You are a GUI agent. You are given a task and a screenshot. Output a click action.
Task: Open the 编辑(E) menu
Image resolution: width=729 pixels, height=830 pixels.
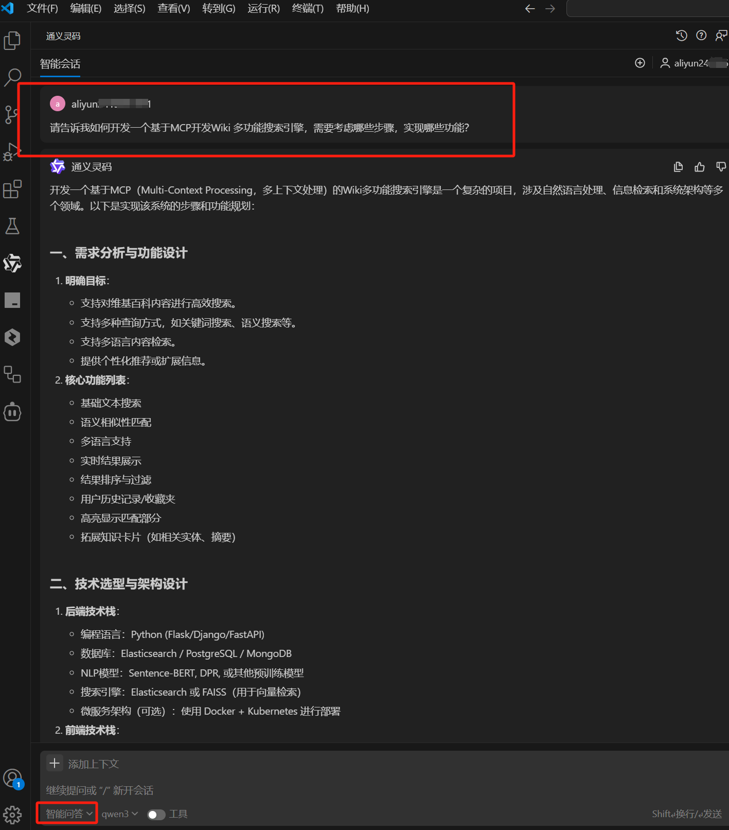tap(85, 9)
